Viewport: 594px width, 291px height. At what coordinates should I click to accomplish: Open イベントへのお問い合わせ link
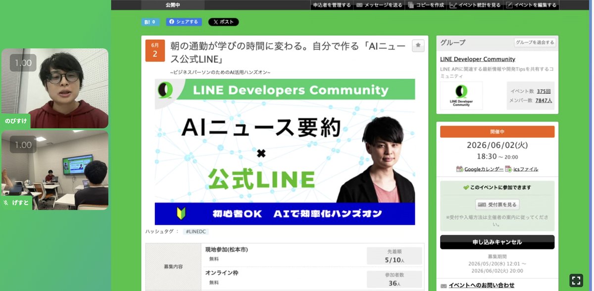[x=482, y=286]
